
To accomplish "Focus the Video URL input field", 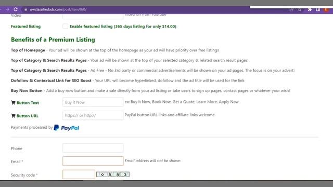I will 93,16.
